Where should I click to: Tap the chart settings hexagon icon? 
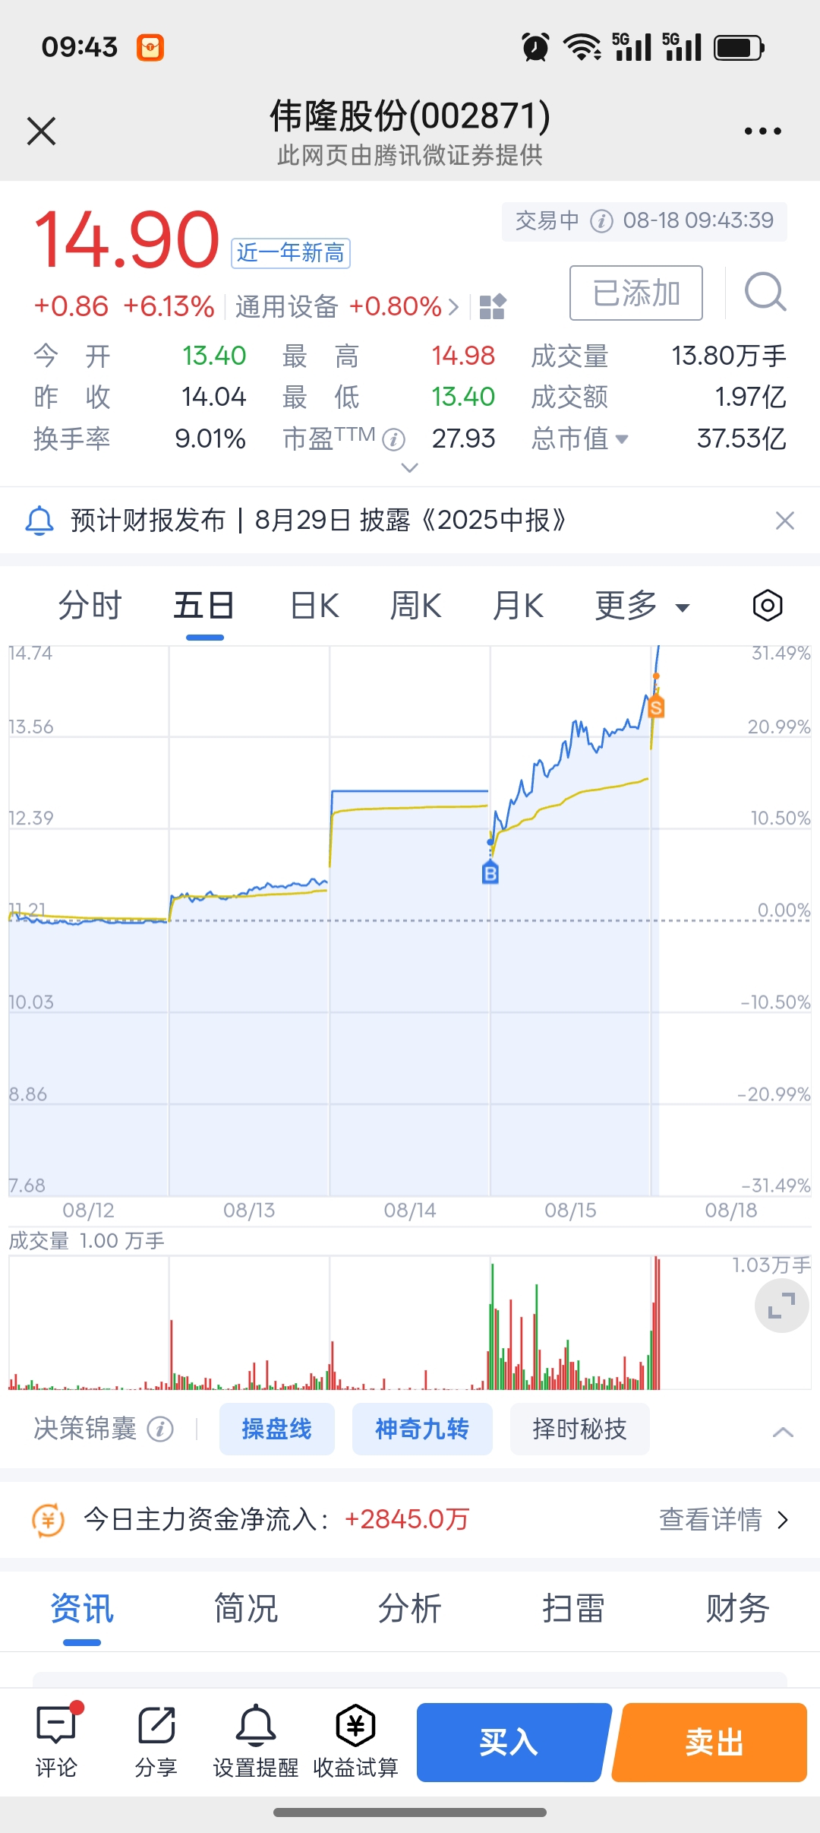click(x=767, y=606)
